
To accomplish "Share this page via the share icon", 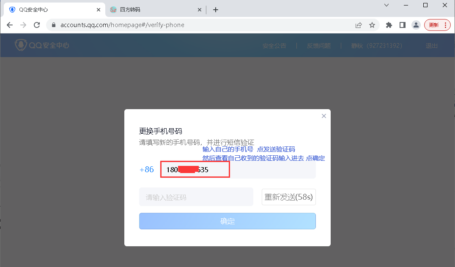I will pos(359,25).
